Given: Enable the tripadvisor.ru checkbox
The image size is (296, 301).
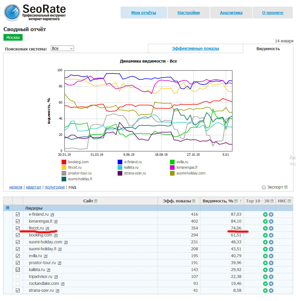Looking at the screenshot, I should (x=18, y=276).
